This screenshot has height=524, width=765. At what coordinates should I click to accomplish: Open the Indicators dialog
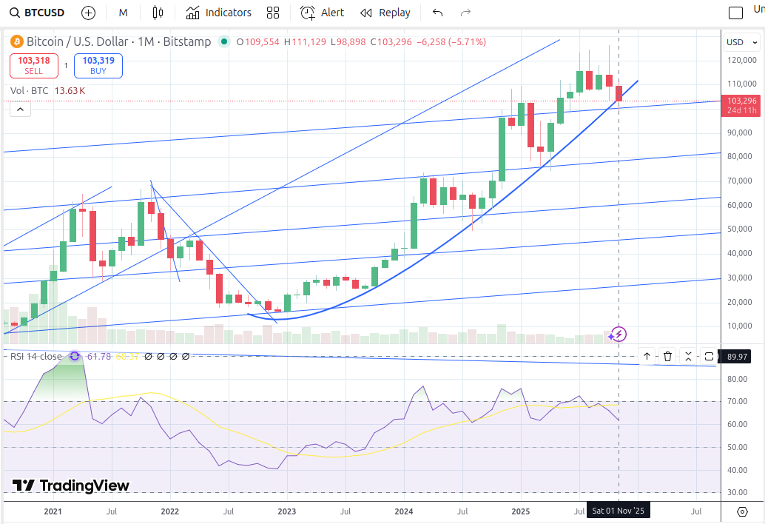(x=218, y=13)
